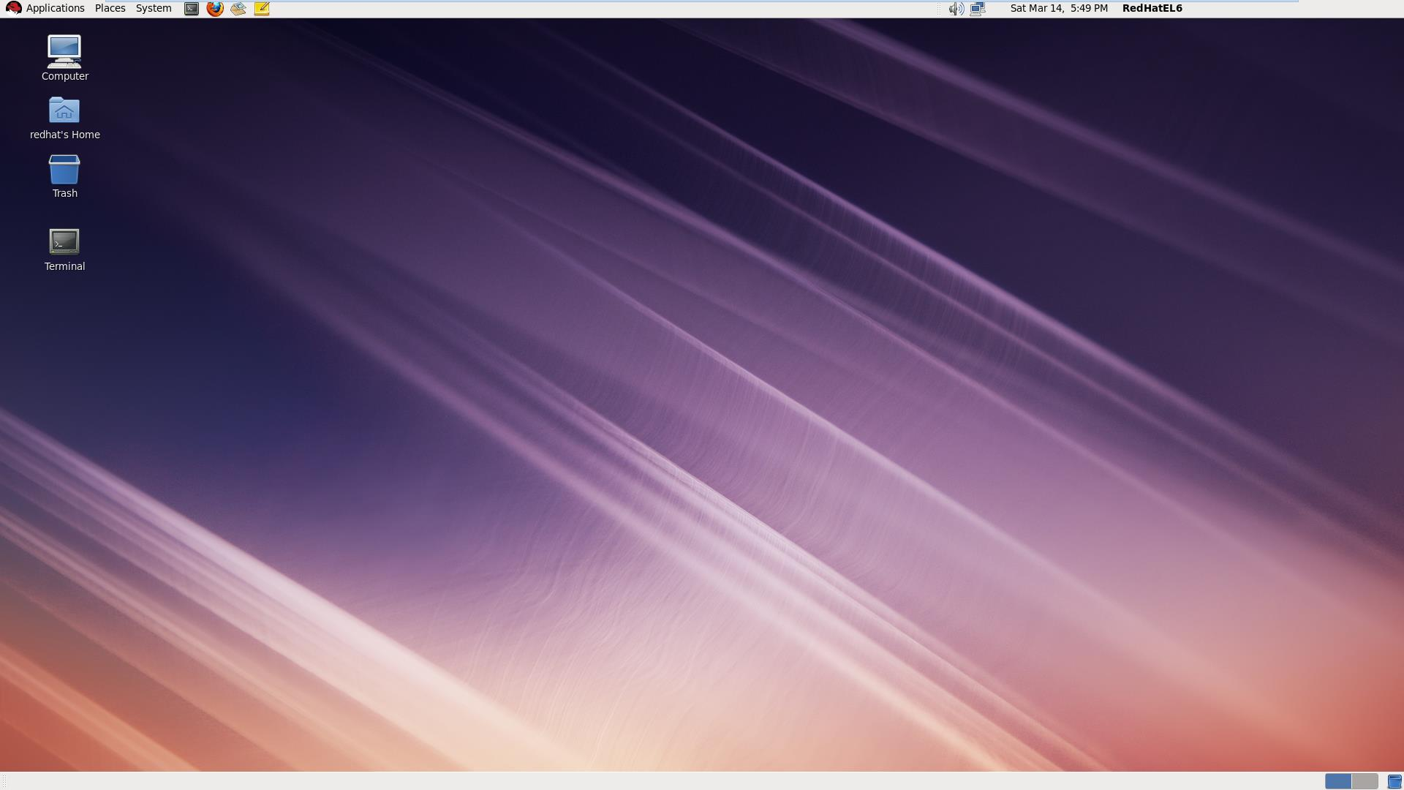Open Firefox web browser from the panel

[214, 9]
